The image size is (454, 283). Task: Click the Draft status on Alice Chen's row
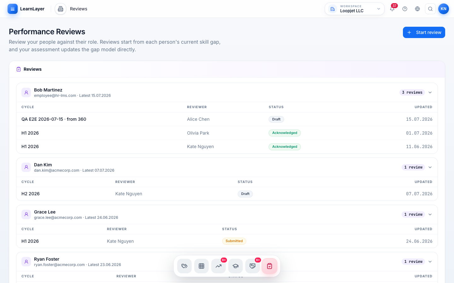[x=276, y=119]
